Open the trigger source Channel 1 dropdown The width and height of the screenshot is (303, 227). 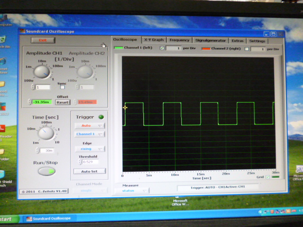coord(89,134)
